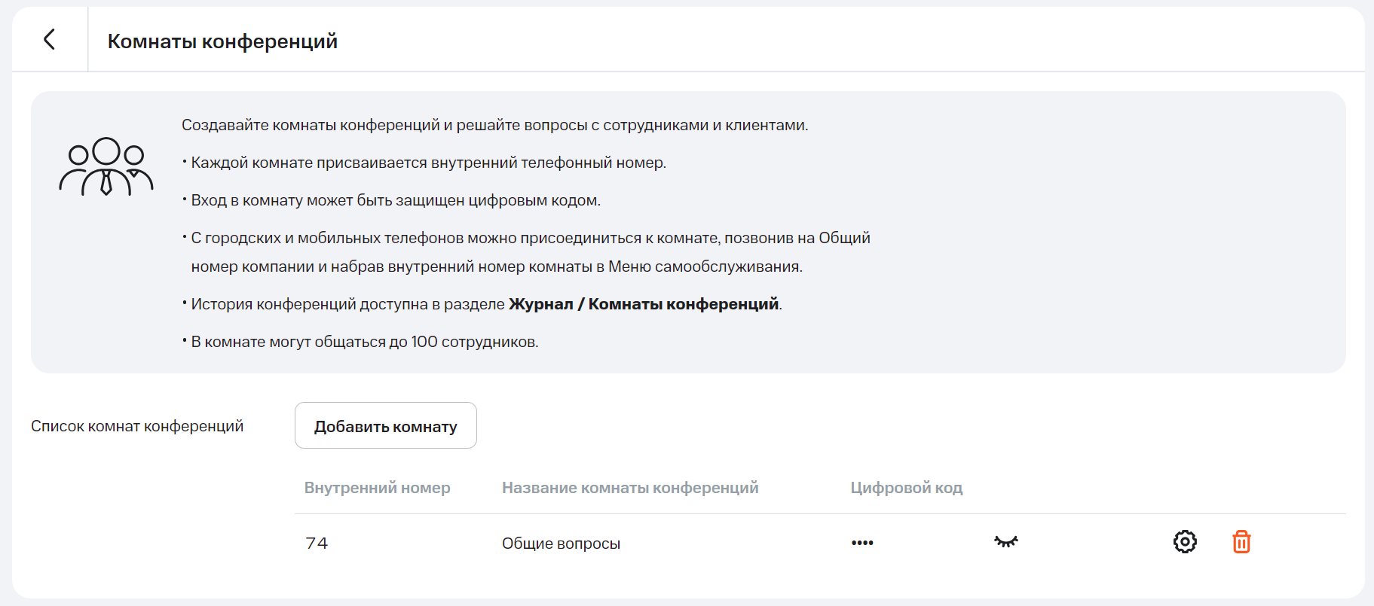Open settings gear for room 74
The image size is (1374, 606).
pyautogui.click(x=1184, y=542)
